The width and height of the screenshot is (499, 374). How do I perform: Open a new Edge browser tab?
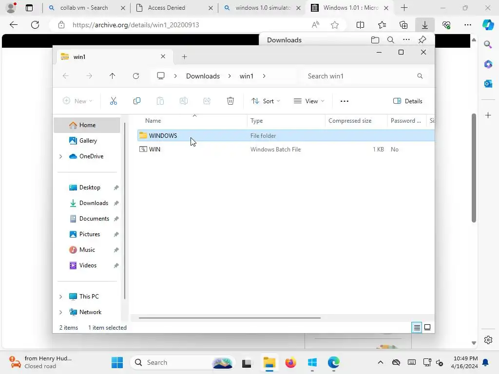coord(404,8)
